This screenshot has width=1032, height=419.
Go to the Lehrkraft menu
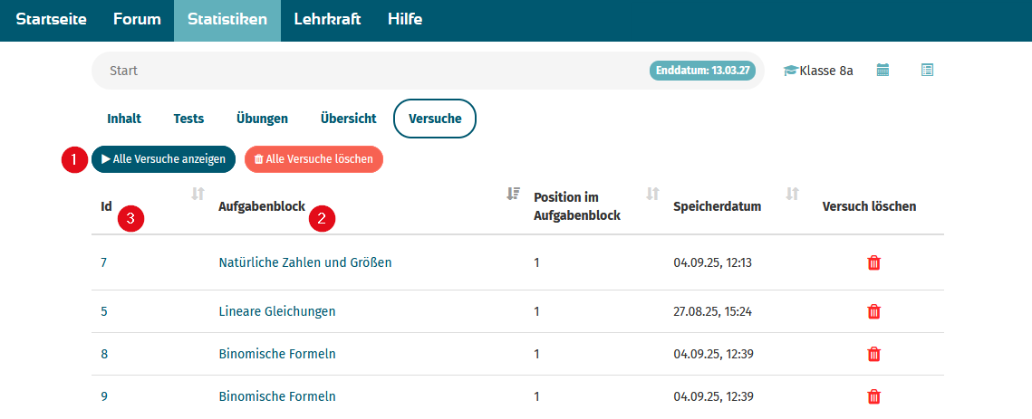327,19
